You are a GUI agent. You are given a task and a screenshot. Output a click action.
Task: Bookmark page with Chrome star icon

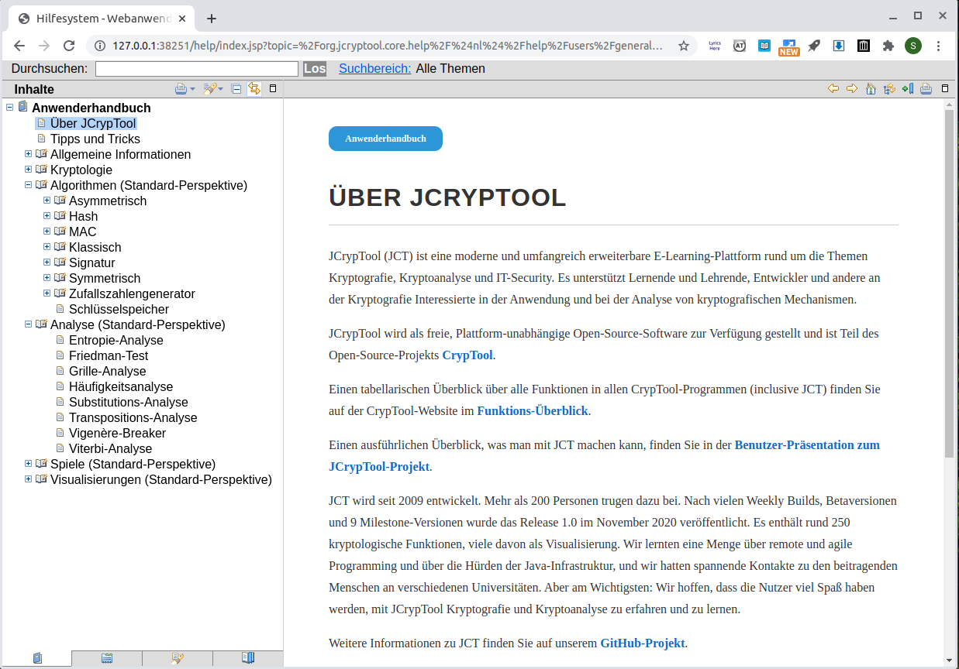[x=684, y=46]
